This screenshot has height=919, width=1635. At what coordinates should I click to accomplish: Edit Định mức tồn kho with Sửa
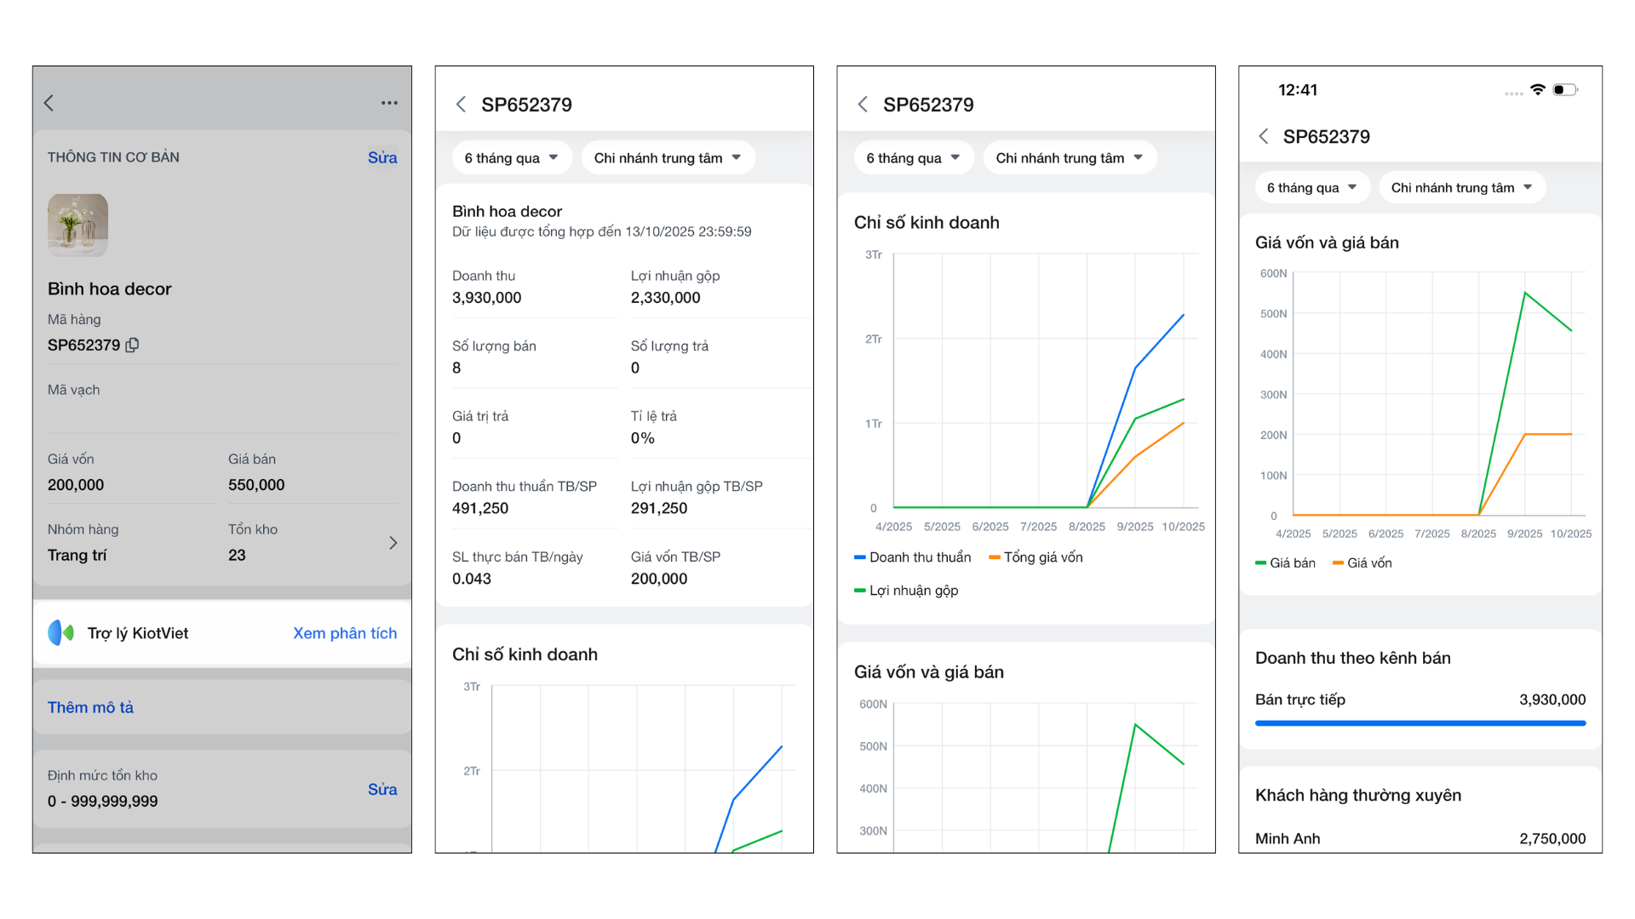point(382,789)
